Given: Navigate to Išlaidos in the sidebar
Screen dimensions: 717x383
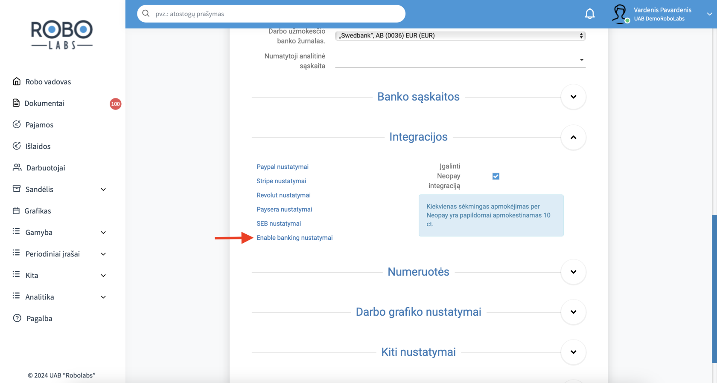Looking at the screenshot, I should pos(38,146).
